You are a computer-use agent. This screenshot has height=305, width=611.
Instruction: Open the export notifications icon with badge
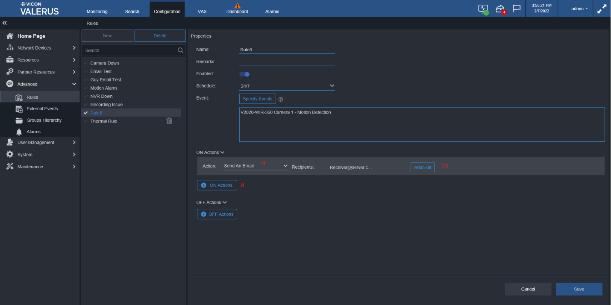tap(500, 9)
